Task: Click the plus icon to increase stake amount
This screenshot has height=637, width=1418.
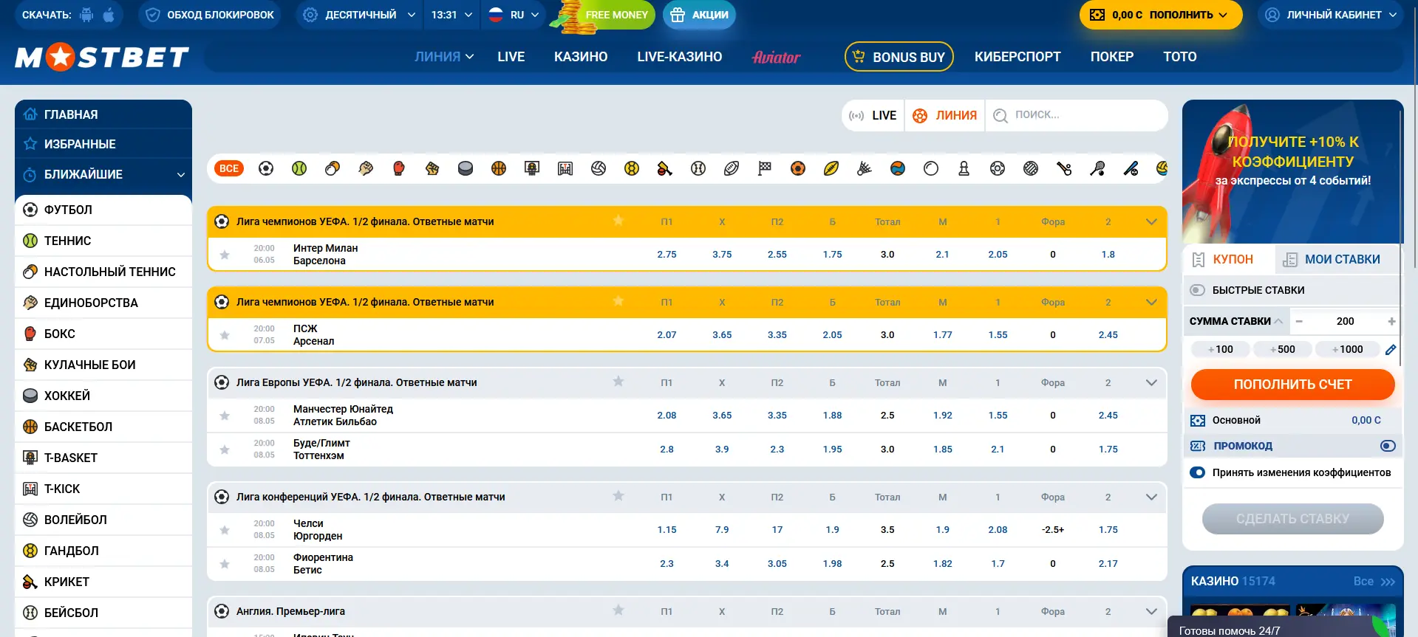Action: [x=1391, y=321]
